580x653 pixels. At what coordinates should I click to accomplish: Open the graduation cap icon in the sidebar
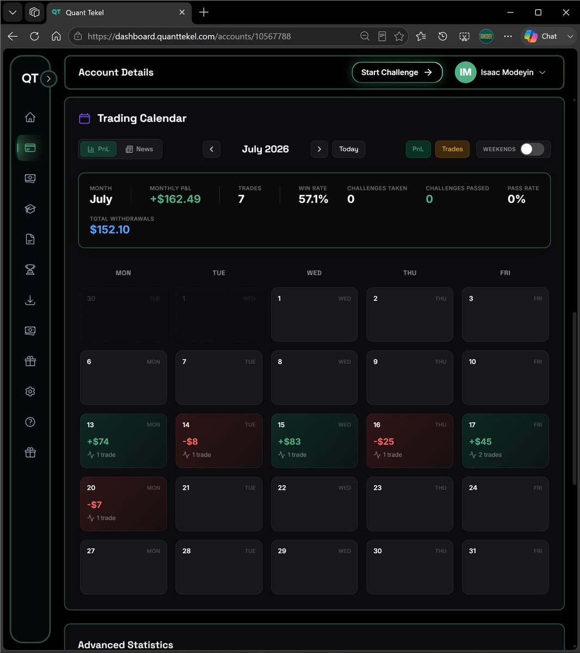point(30,209)
